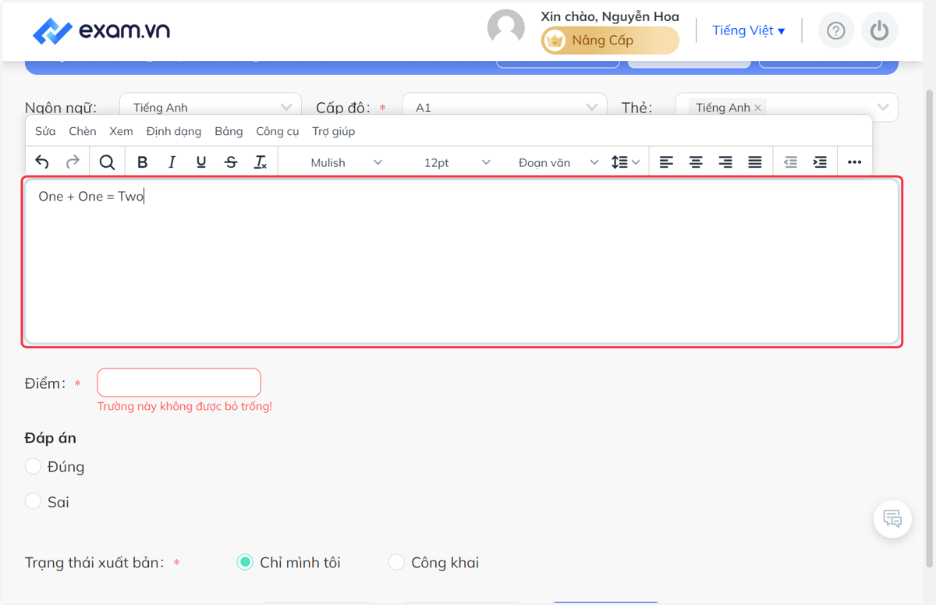This screenshot has height=605, width=936.
Task: Open the Trợ giúp menu
Action: tap(334, 131)
